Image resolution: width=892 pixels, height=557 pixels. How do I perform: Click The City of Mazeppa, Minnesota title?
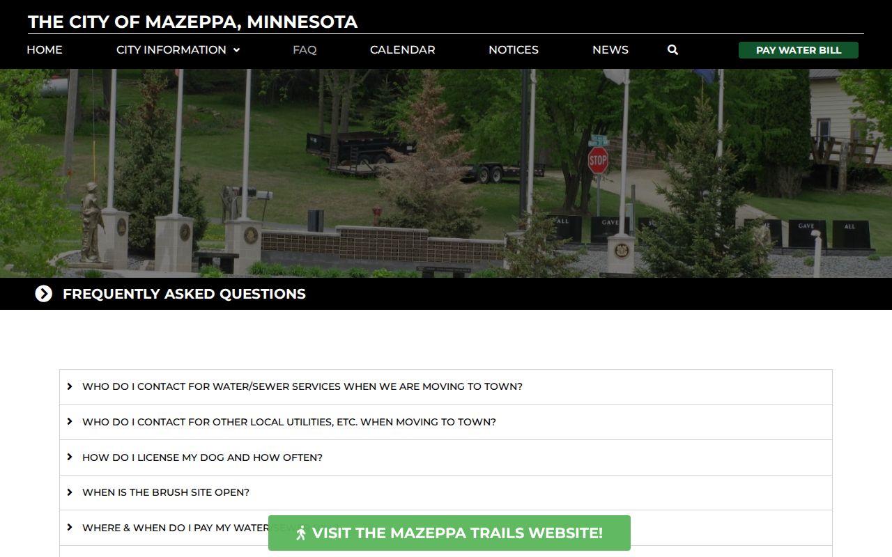[193, 22]
